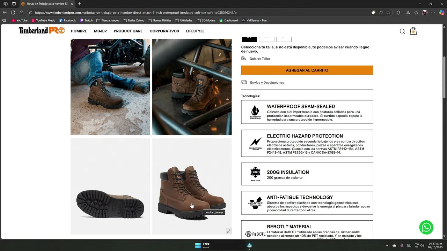The width and height of the screenshot is (447, 251).
Task: Click the Anti-Fatigue Technology icon
Action: (255, 203)
